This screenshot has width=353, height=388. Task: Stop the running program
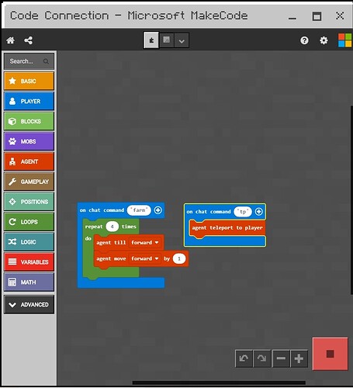(x=330, y=354)
